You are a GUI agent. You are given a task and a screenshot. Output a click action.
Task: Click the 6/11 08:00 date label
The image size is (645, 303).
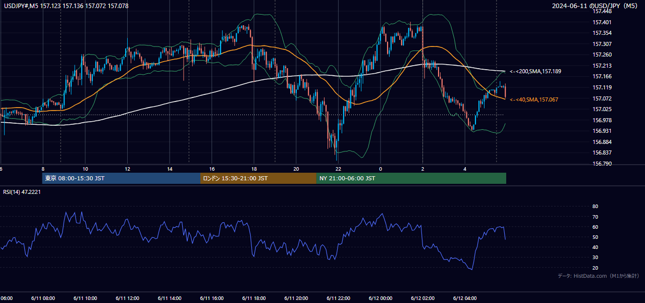(43, 298)
